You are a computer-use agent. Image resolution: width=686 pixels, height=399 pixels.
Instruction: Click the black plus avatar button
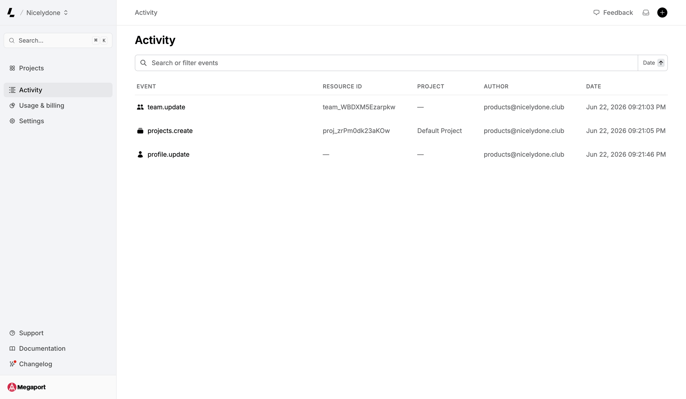662,13
